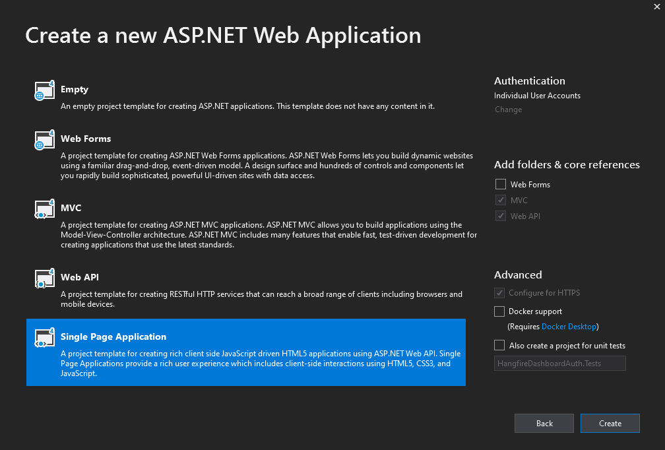Viewport: 665px width, 450px height.
Task: Select the Single Page Application template icon
Action: pos(44,338)
